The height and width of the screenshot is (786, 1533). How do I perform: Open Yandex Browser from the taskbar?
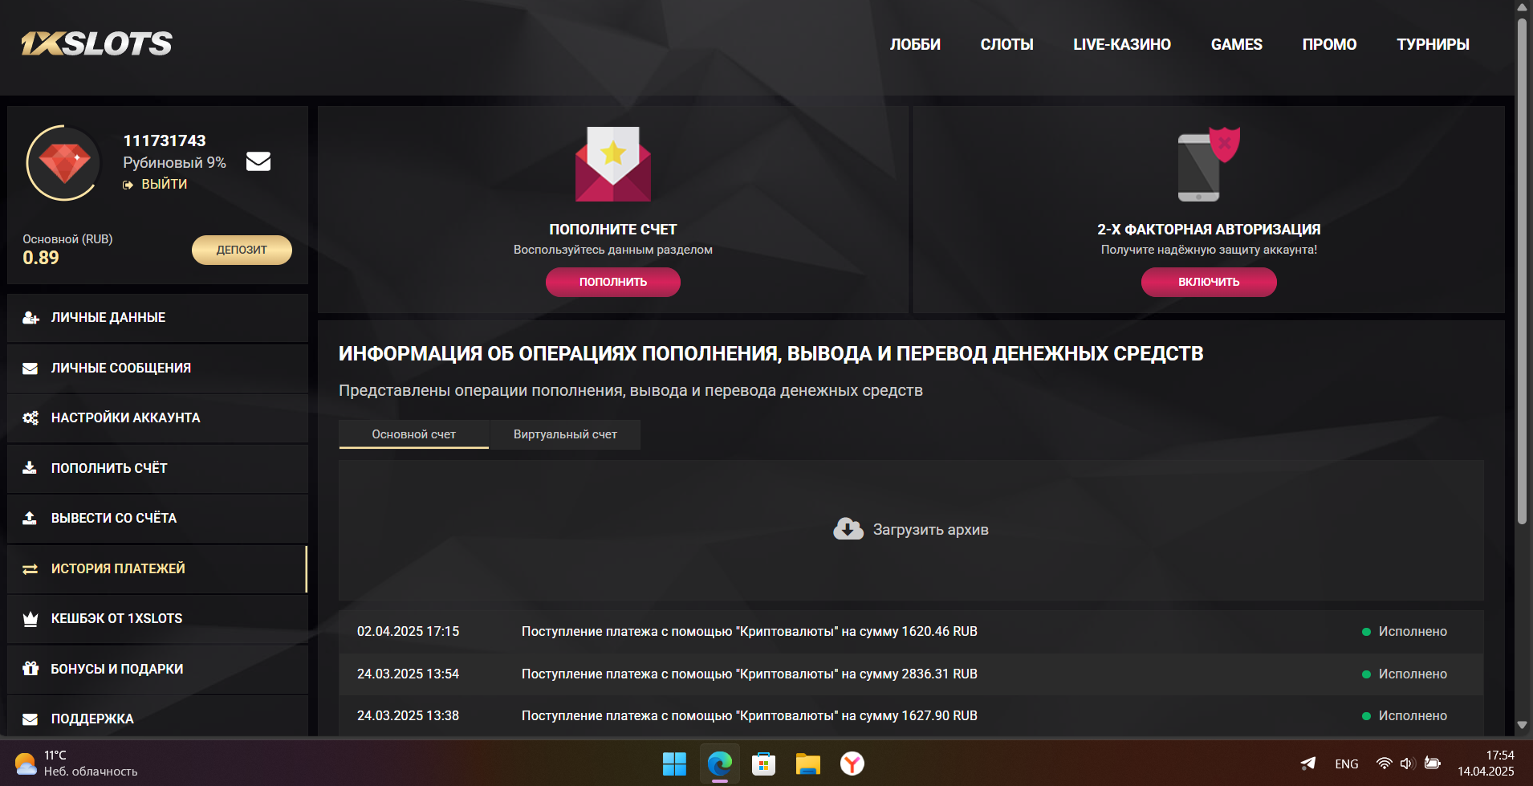click(x=852, y=764)
